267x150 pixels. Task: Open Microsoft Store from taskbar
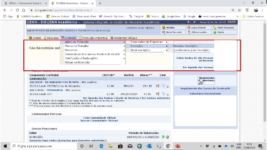coord(120,146)
